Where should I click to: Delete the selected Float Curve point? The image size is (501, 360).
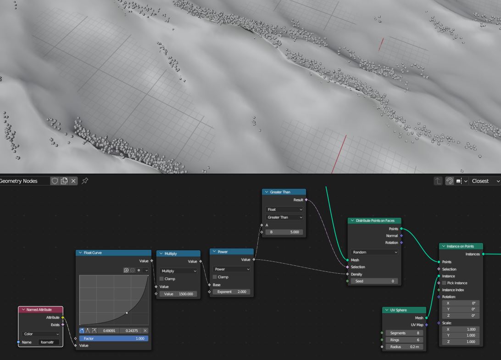[145, 331]
